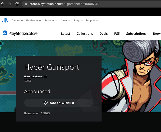Image resolution: width=161 pixels, height=132 pixels.
Task: Click the heart icon on wishlist button
Action: pyautogui.click(x=45, y=103)
